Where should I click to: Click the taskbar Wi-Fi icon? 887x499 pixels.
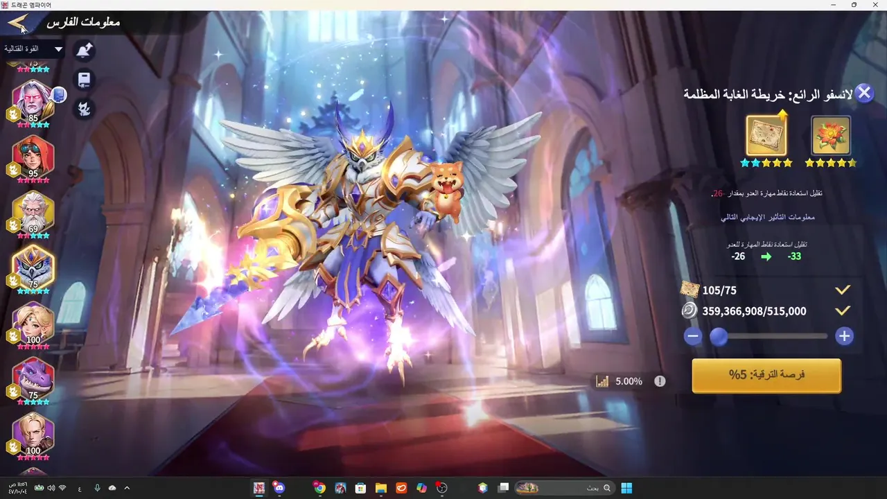click(x=62, y=488)
